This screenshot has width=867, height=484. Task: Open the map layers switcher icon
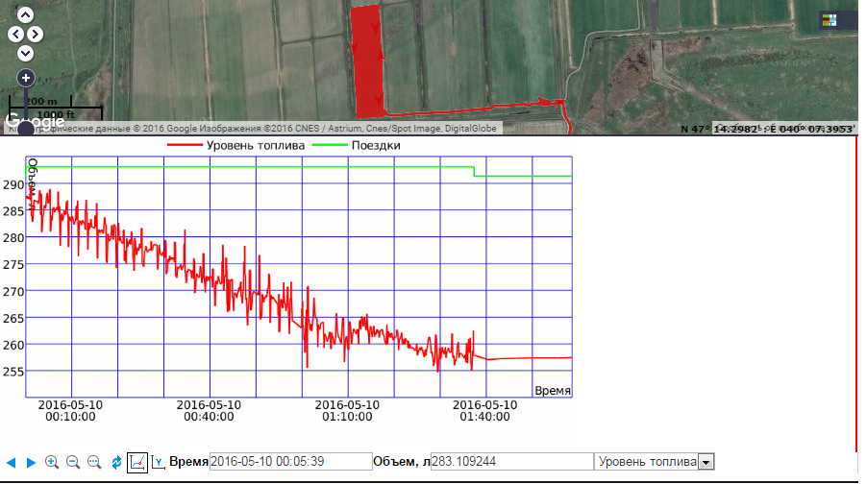[829, 20]
